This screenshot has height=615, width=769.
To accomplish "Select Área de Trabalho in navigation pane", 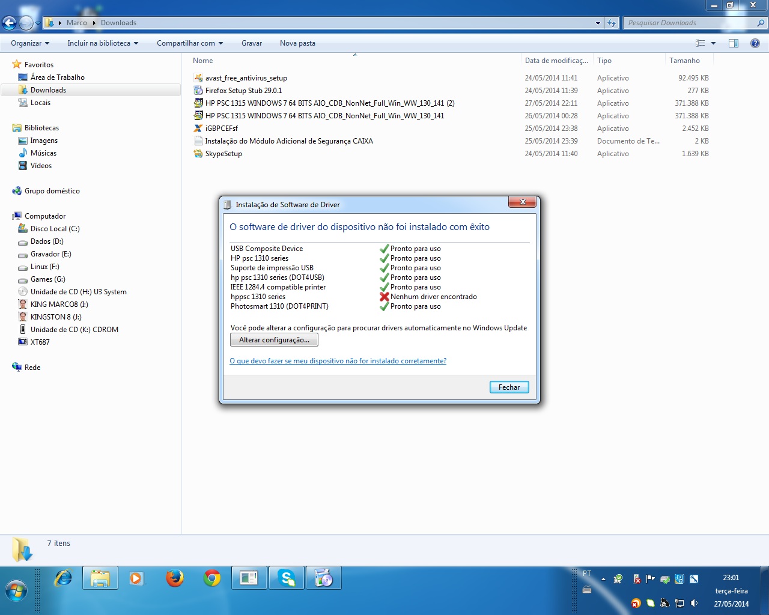I will (x=58, y=77).
